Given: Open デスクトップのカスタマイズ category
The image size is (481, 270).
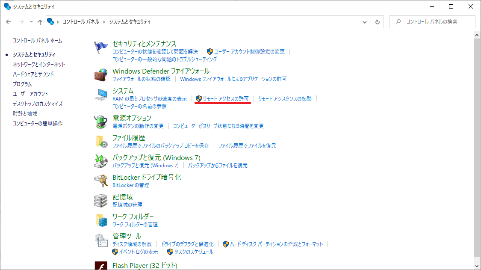Looking at the screenshot, I should click(38, 104).
